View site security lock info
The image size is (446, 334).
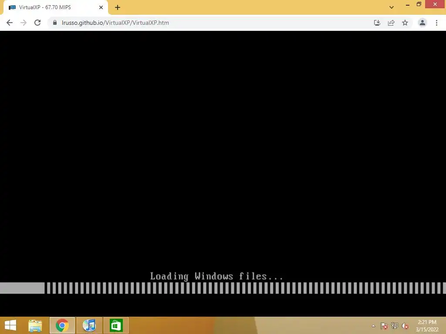(x=54, y=23)
